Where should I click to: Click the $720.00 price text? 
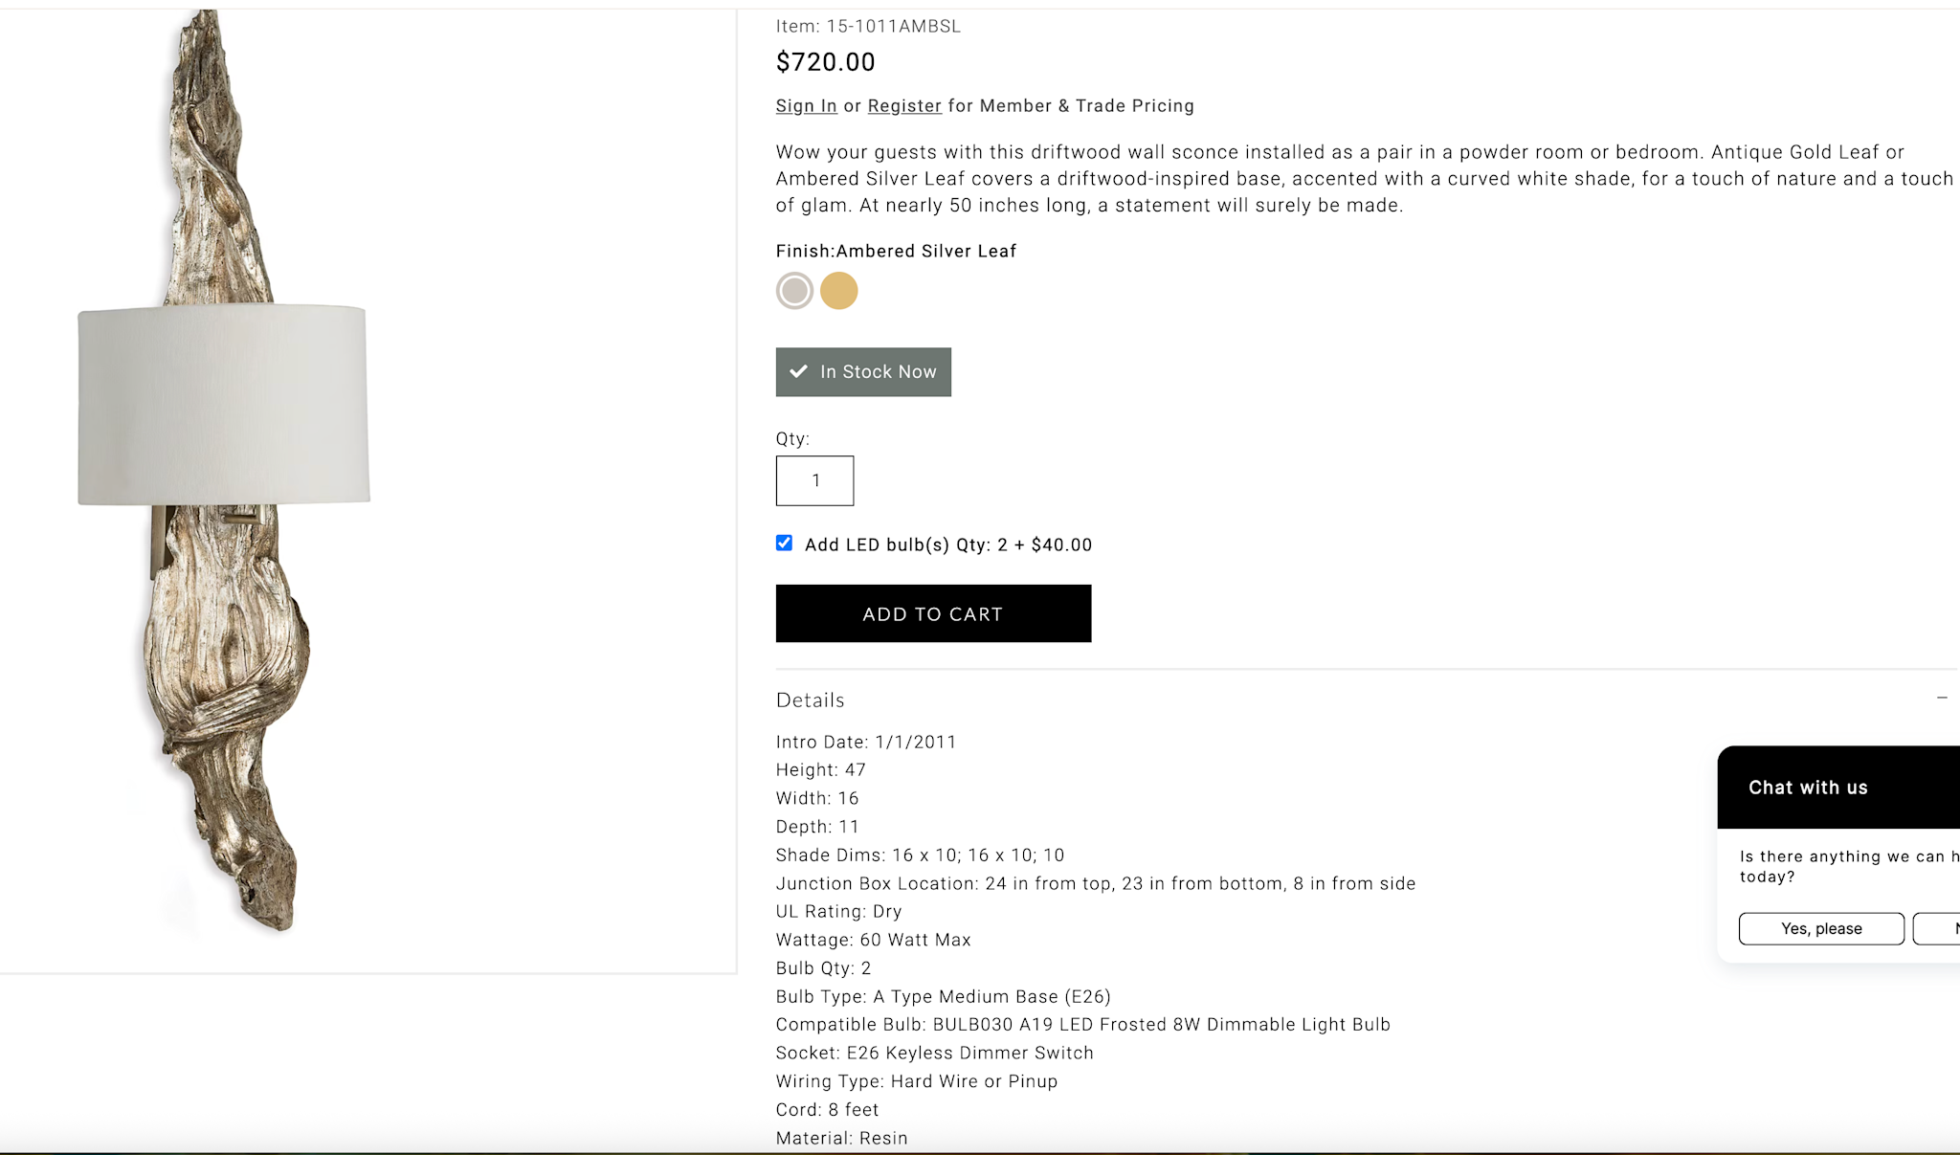coord(825,62)
